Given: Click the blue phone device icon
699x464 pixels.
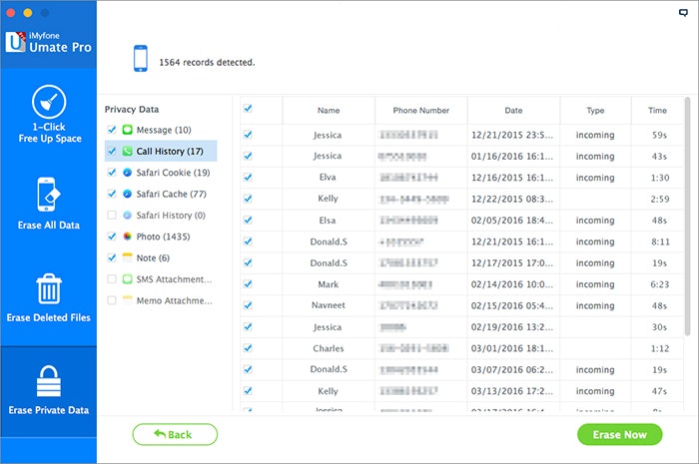Looking at the screenshot, I should click(141, 58).
